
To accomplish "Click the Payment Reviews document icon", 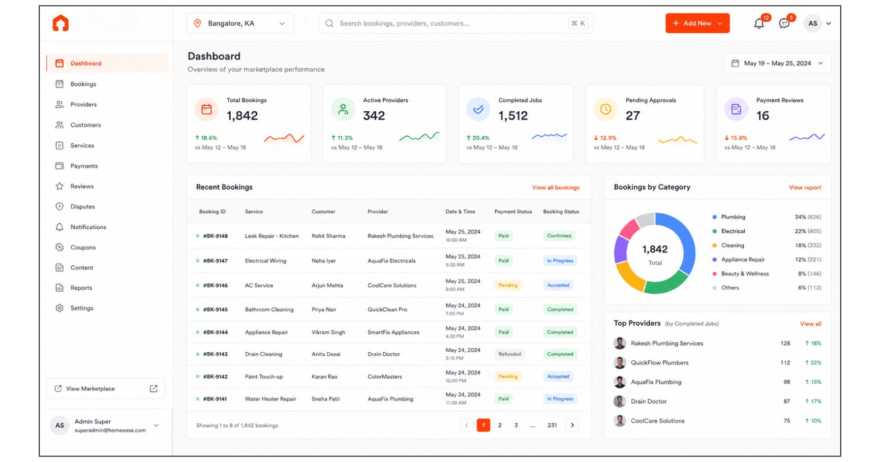I will (x=736, y=109).
